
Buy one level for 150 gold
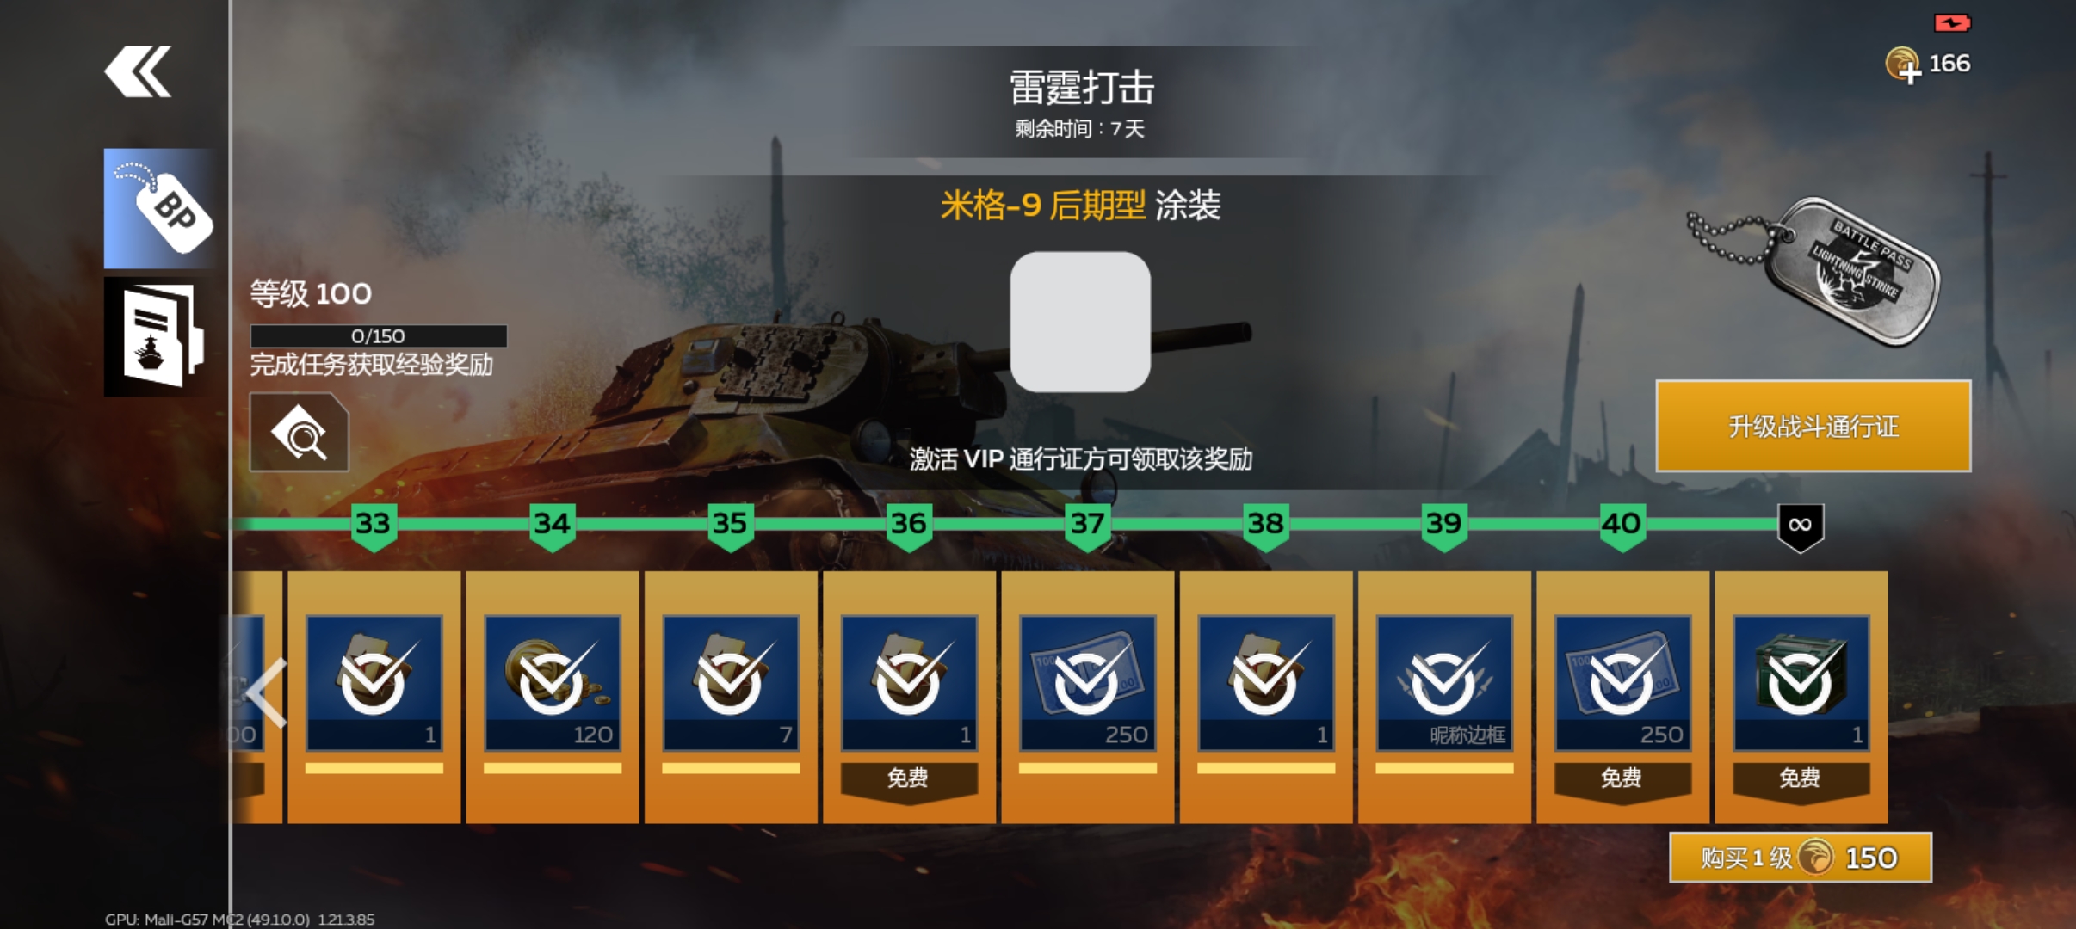[x=1801, y=858]
